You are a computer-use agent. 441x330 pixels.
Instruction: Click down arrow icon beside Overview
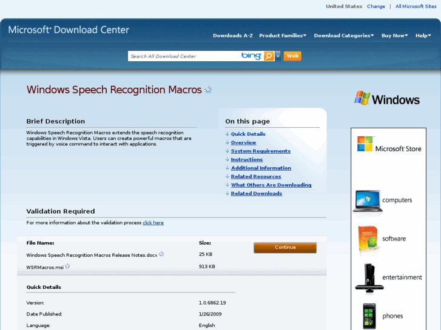[x=227, y=142]
